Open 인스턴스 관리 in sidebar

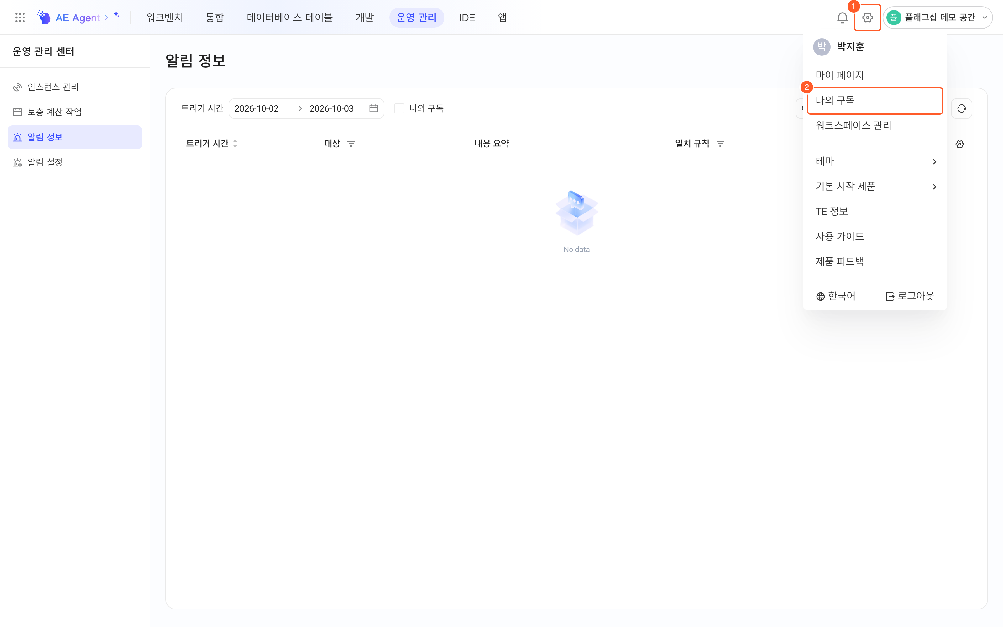75,87
